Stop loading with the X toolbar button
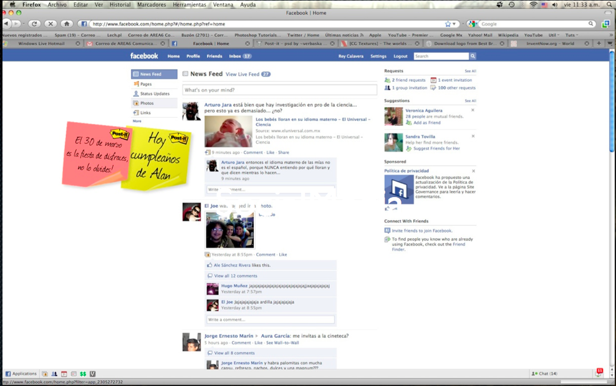This screenshot has width=616, height=386. coord(51,24)
